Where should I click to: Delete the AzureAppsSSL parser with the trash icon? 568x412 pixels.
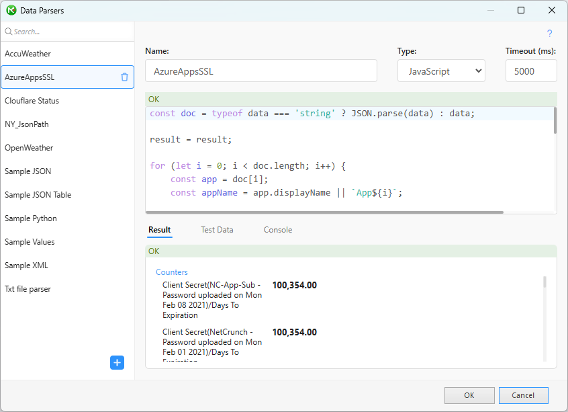point(124,77)
